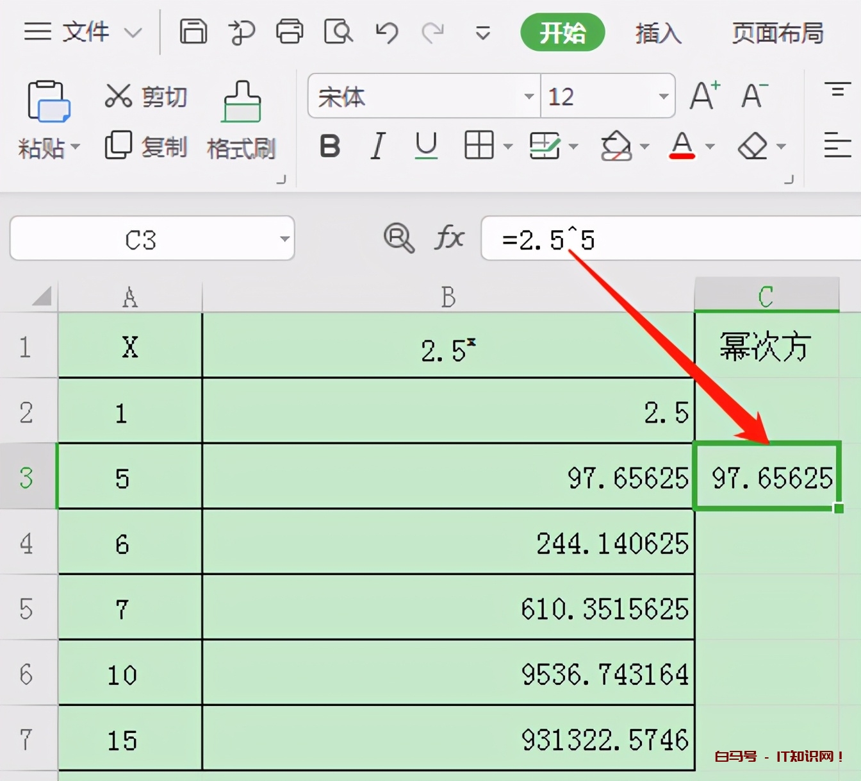Apply the fill color bucket

coord(616,146)
